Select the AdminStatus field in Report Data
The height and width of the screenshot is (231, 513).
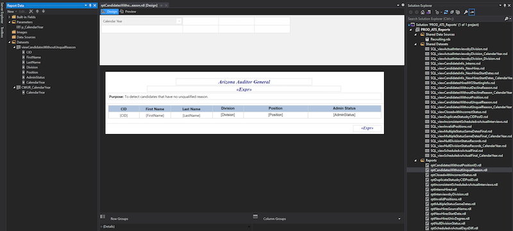[x=35, y=77]
